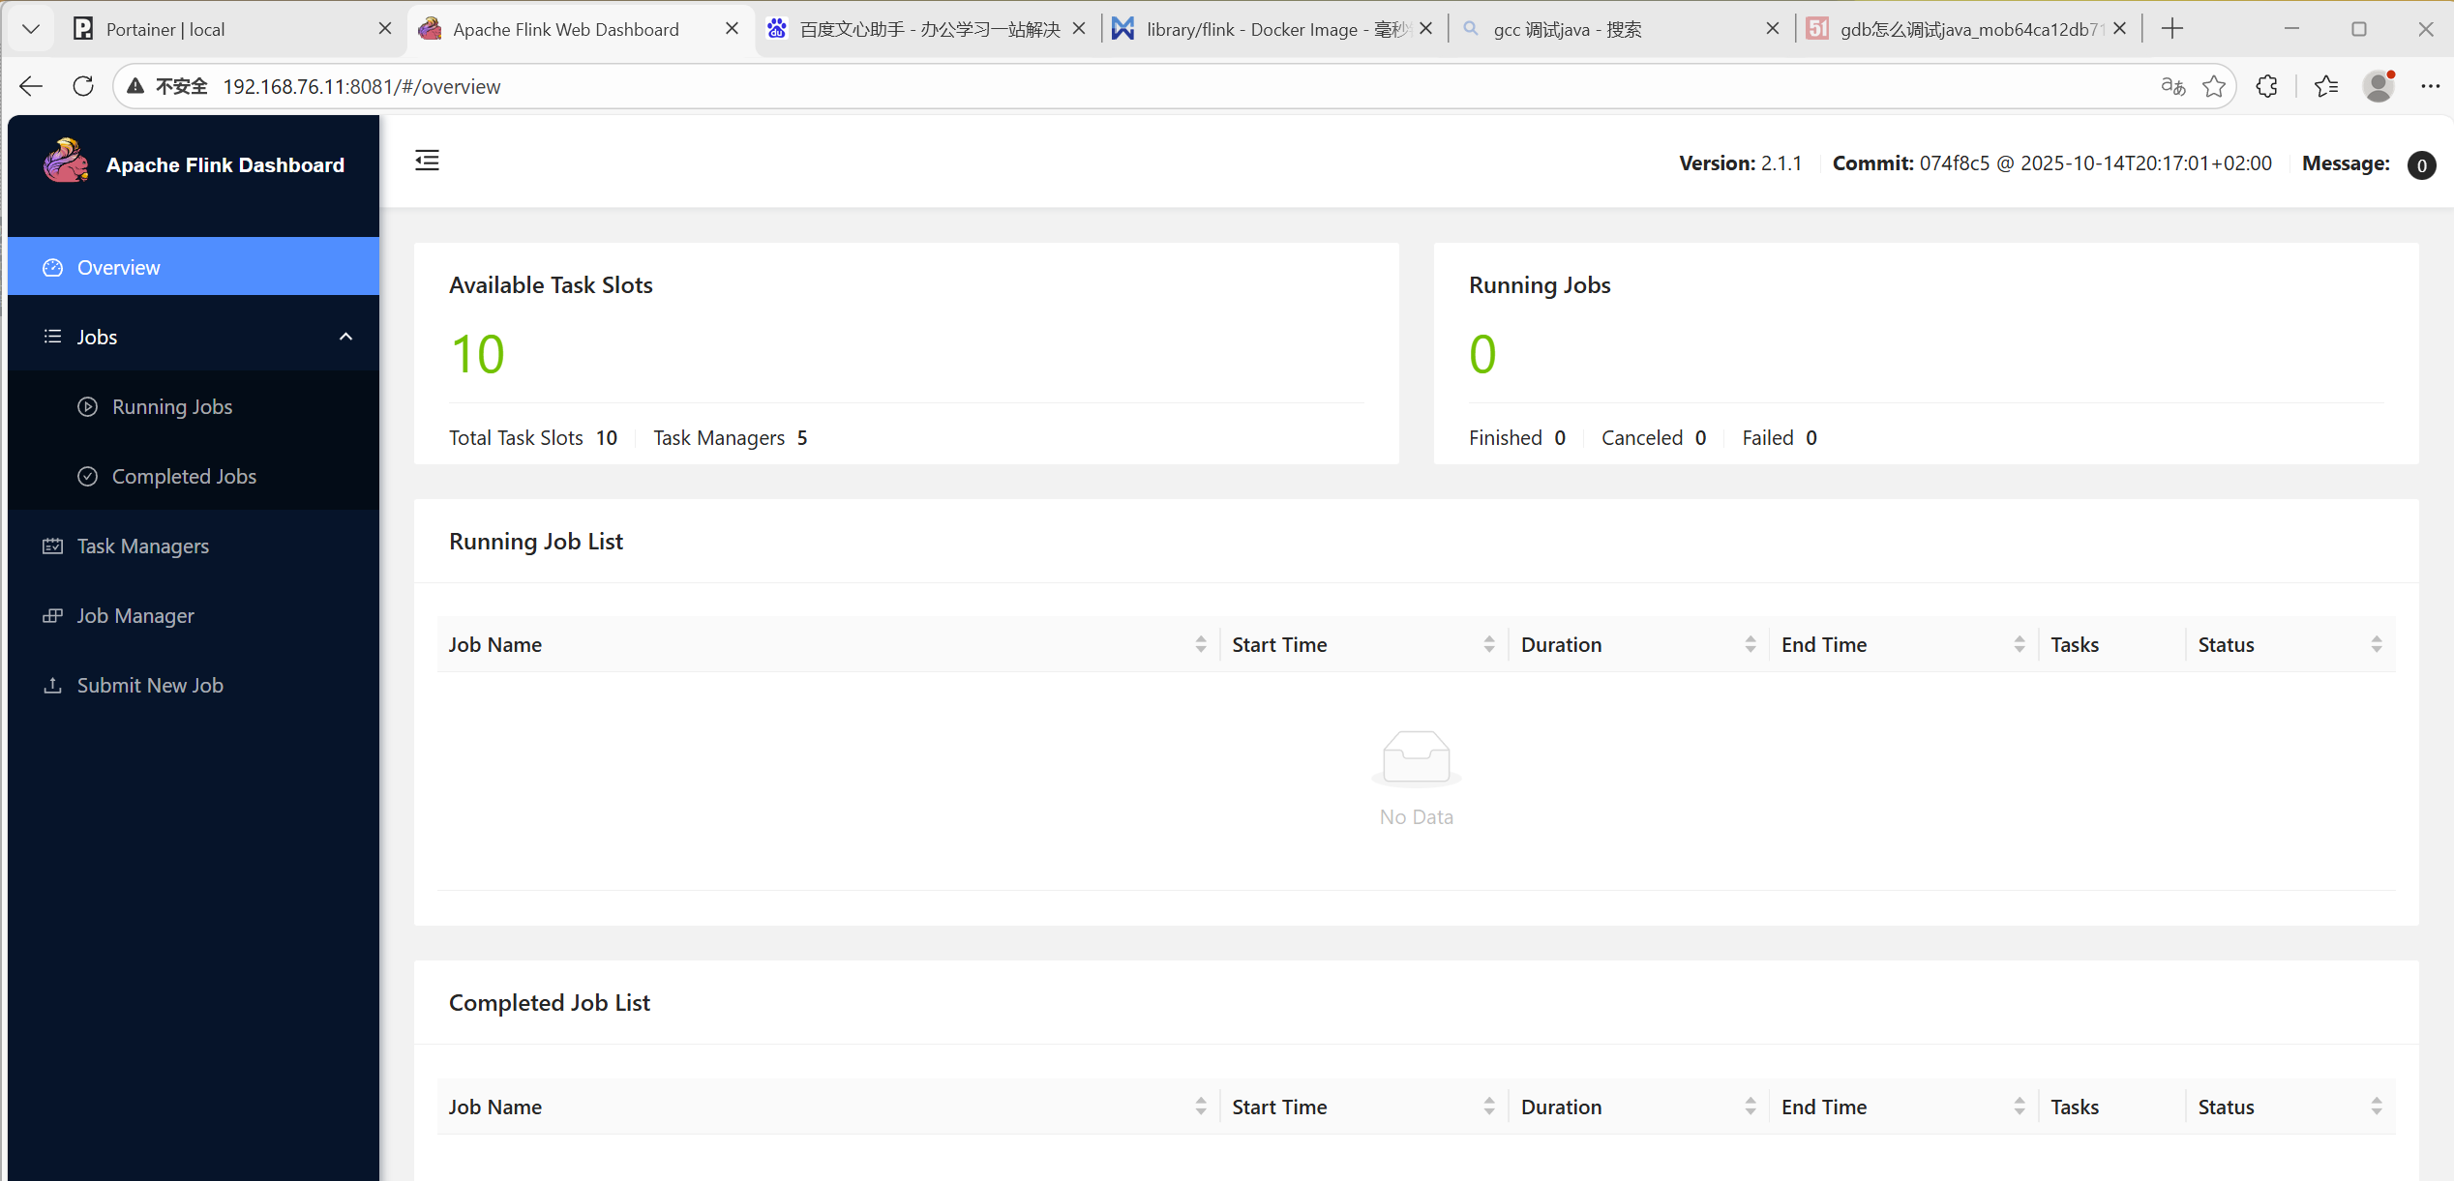2454x1181 pixels.
Task: Refresh the browser page
Action: (83, 86)
